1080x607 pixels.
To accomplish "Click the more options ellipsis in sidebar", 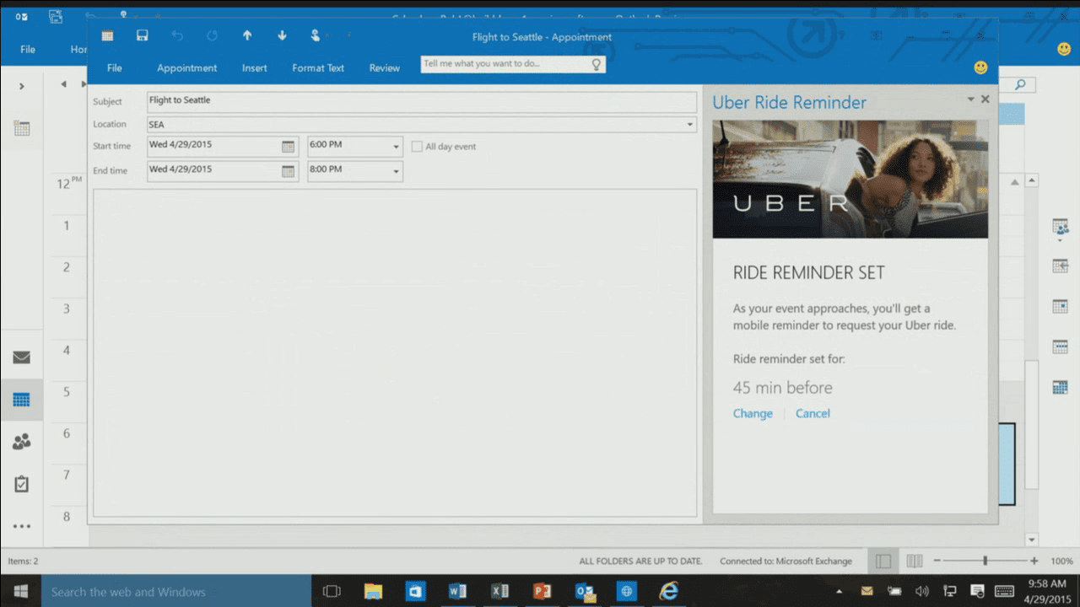I will 22,527.
